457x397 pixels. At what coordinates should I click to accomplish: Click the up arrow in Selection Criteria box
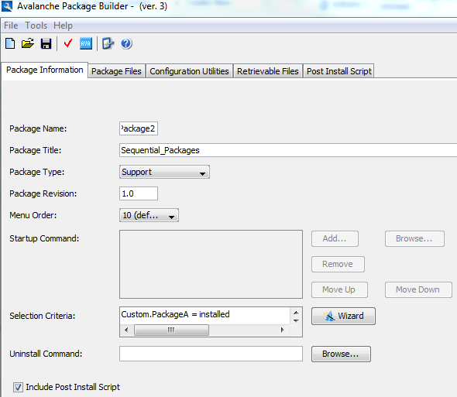click(296, 313)
